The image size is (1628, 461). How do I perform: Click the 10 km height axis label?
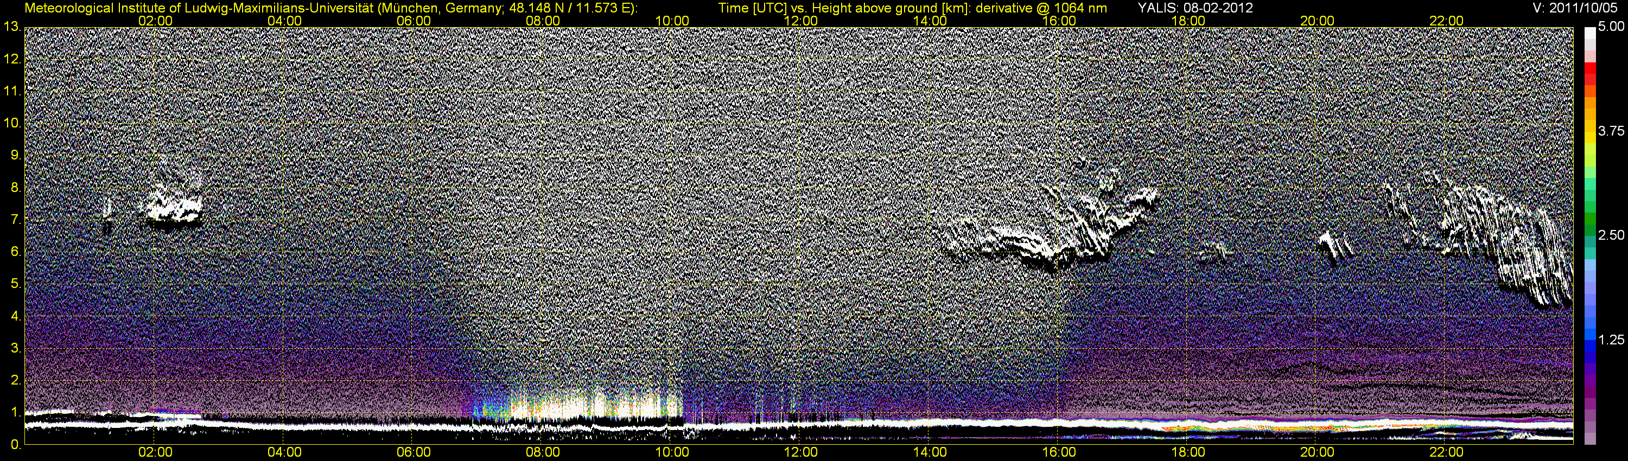coord(12,123)
